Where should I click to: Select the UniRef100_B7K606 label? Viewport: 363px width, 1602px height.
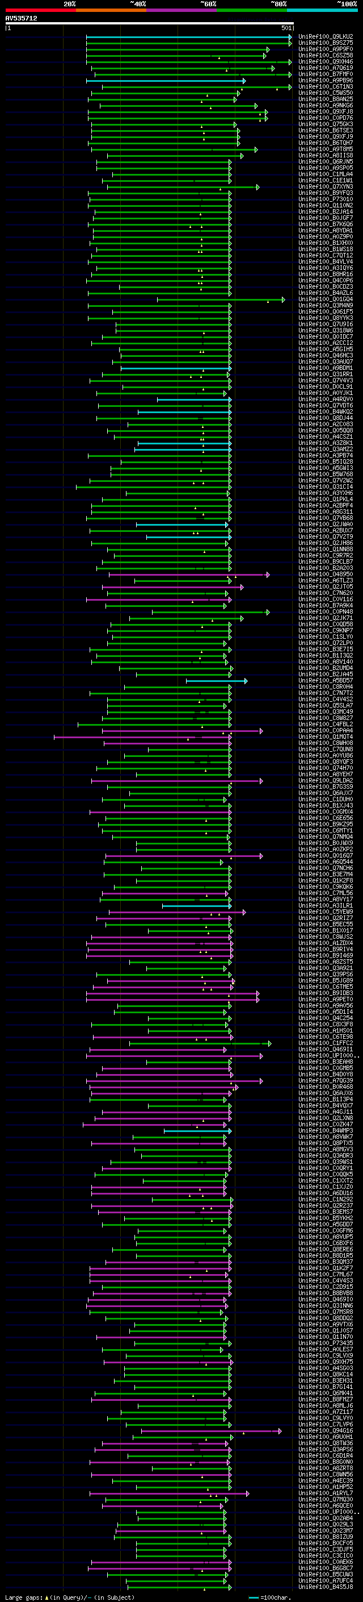click(x=326, y=224)
